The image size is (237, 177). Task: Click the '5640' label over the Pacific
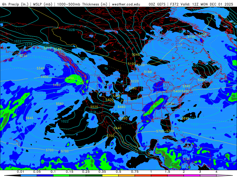click(x=29, y=118)
